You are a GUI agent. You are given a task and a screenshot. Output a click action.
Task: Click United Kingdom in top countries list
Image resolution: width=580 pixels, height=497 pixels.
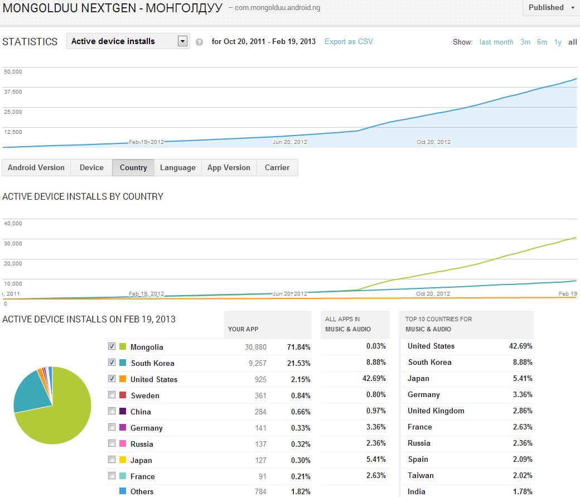point(436,411)
